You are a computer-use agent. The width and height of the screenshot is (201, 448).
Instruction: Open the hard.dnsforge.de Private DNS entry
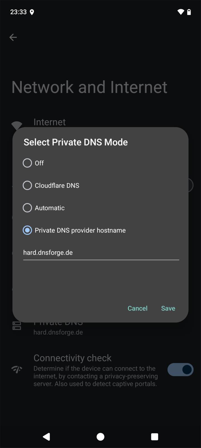58,332
